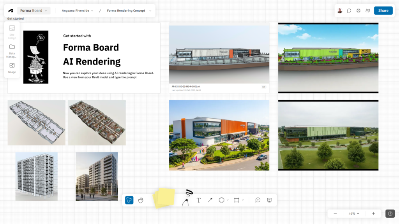Zoom in with the plus button
Viewport: 399px width, 224px height.
(x=373, y=213)
